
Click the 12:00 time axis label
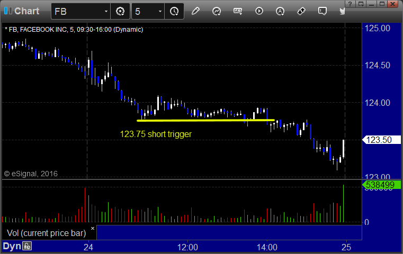(x=187, y=247)
